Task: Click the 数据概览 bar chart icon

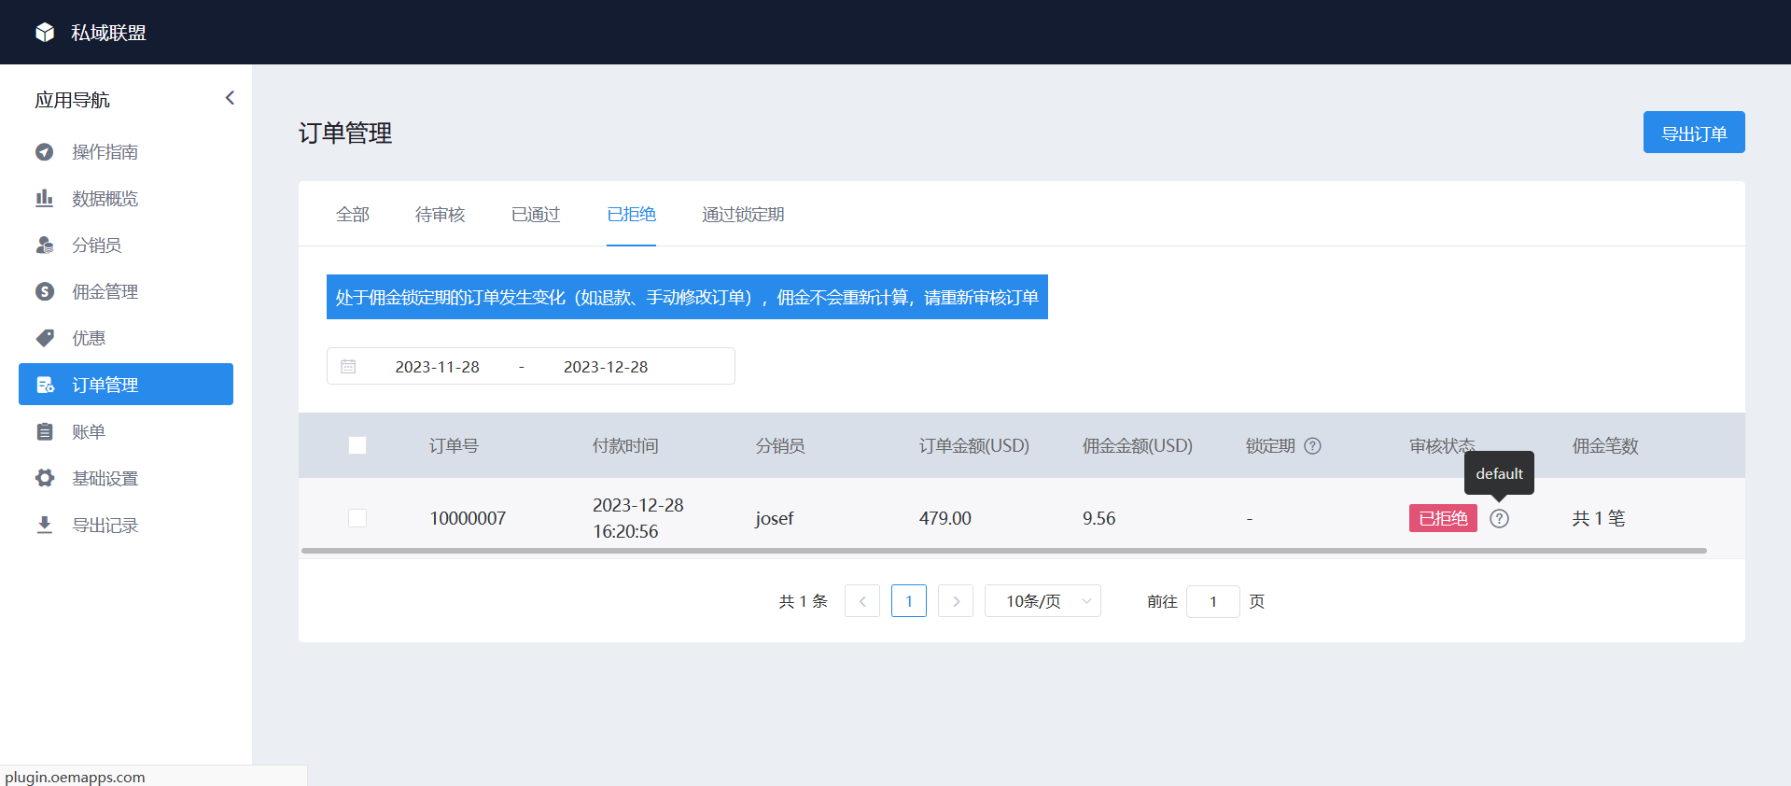Action: [45, 199]
